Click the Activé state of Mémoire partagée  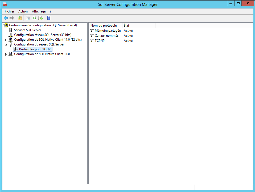[x=128, y=31]
